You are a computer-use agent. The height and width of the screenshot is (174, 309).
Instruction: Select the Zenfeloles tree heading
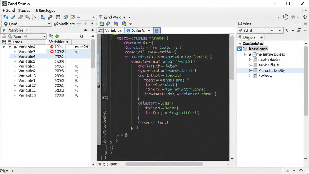253,43
